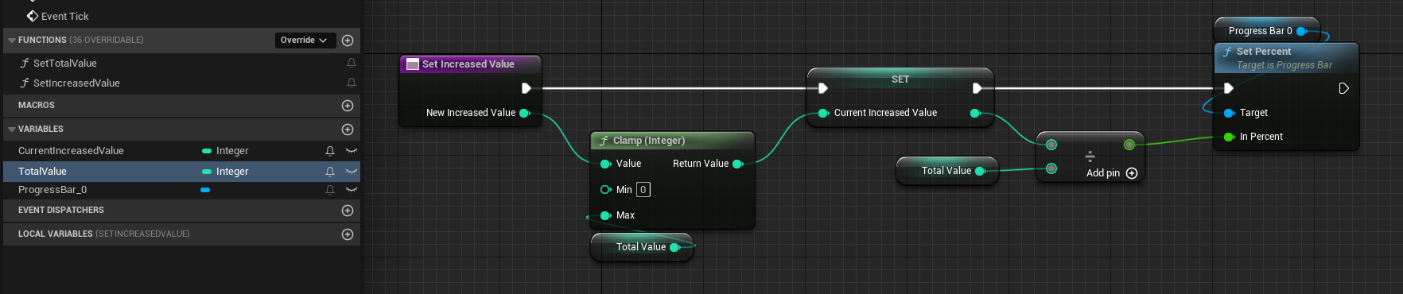Click Total Value getter pin below Clamp
Image resolution: width=1403 pixels, height=294 pixels.
click(x=675, y=247)
